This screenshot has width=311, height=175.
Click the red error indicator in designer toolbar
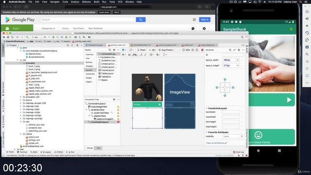[202, 50]
